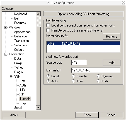The height and width of the screenshot is (120, 126).
Task: Open the Telnet category
Action: [18, 68]
